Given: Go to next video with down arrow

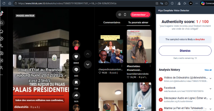Looking at the screenshot, I should tap(88, 64).
